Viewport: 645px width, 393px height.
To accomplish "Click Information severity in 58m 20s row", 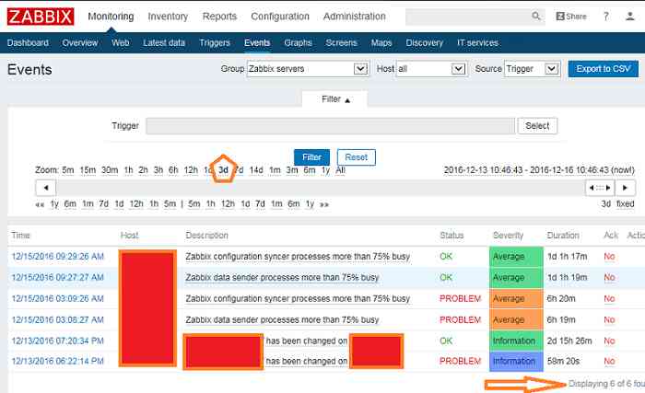I will (516, 361).
